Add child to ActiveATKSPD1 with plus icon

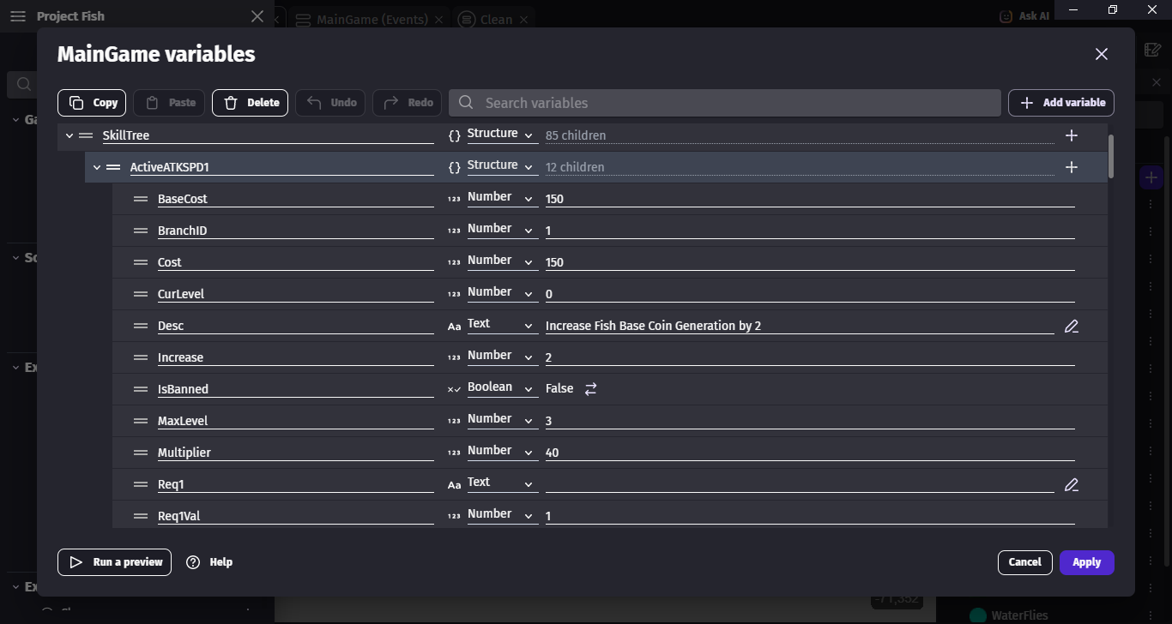click(1071, 167)
